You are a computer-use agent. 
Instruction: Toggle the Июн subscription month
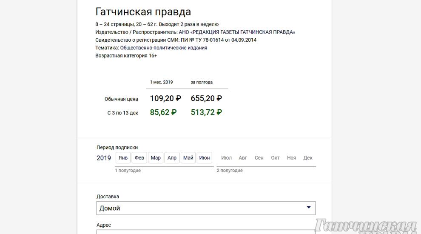[x=205, y=158]
